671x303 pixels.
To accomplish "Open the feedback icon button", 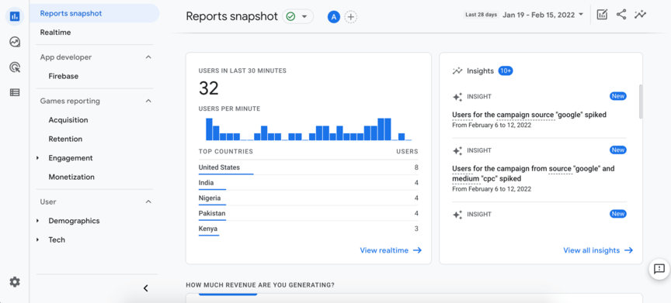I will tap(659, 269).
